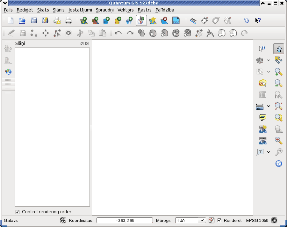Add PostGIS layer database icon

click(106, 20)
